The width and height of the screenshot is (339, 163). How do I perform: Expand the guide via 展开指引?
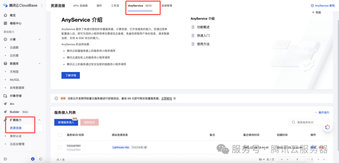[x=322, y=113]
